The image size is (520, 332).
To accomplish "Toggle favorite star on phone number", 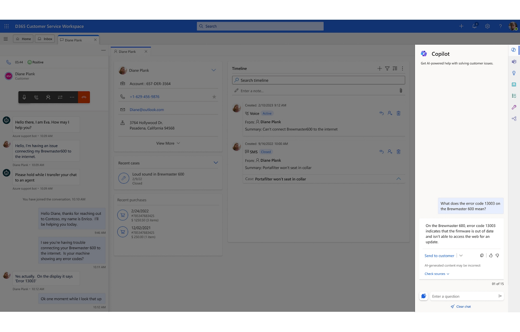I will coord(214,97).
